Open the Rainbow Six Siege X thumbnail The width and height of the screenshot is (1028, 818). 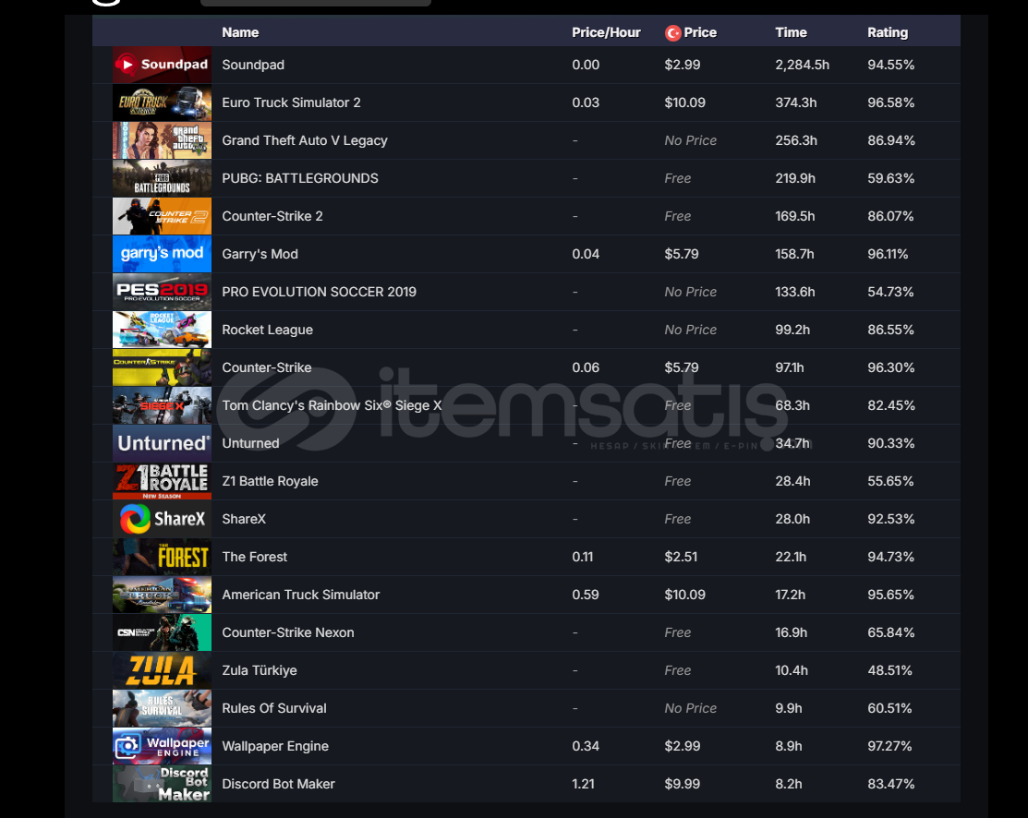pos(162,405)
